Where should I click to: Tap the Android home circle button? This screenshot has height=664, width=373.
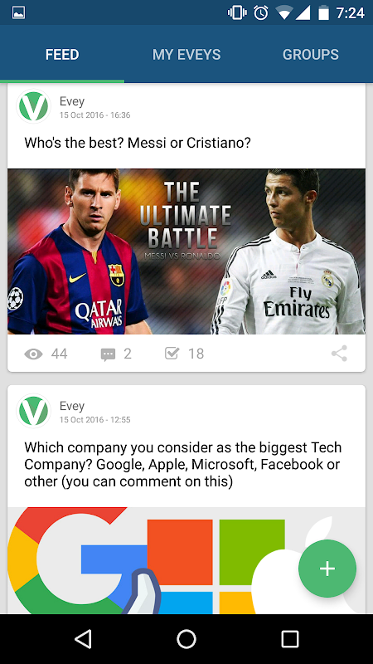click(x=186, y=639)
